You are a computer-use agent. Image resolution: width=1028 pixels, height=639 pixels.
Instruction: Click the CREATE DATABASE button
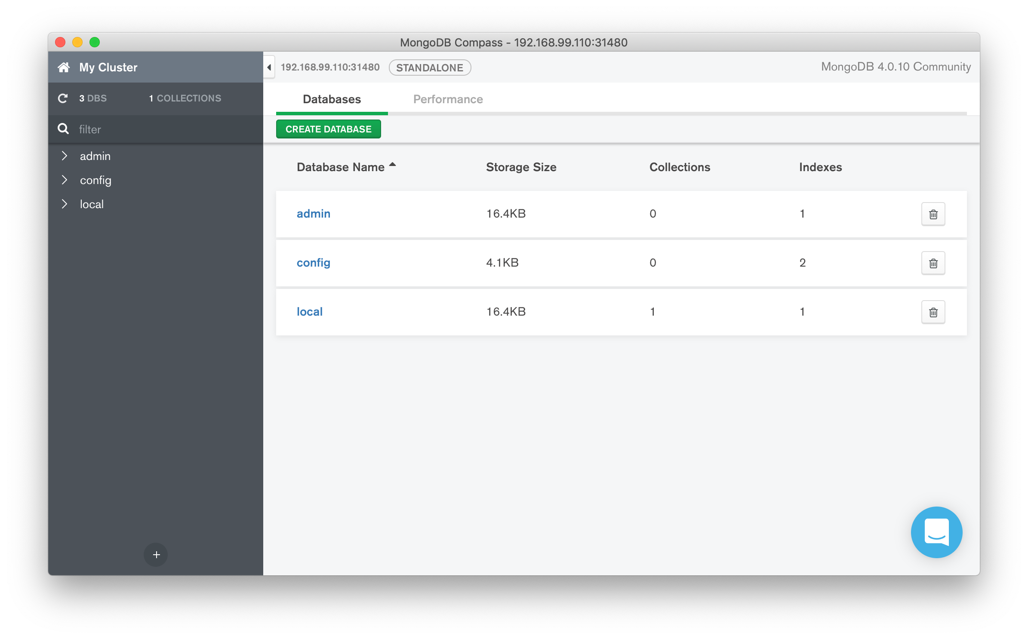[x=328, y=129]
